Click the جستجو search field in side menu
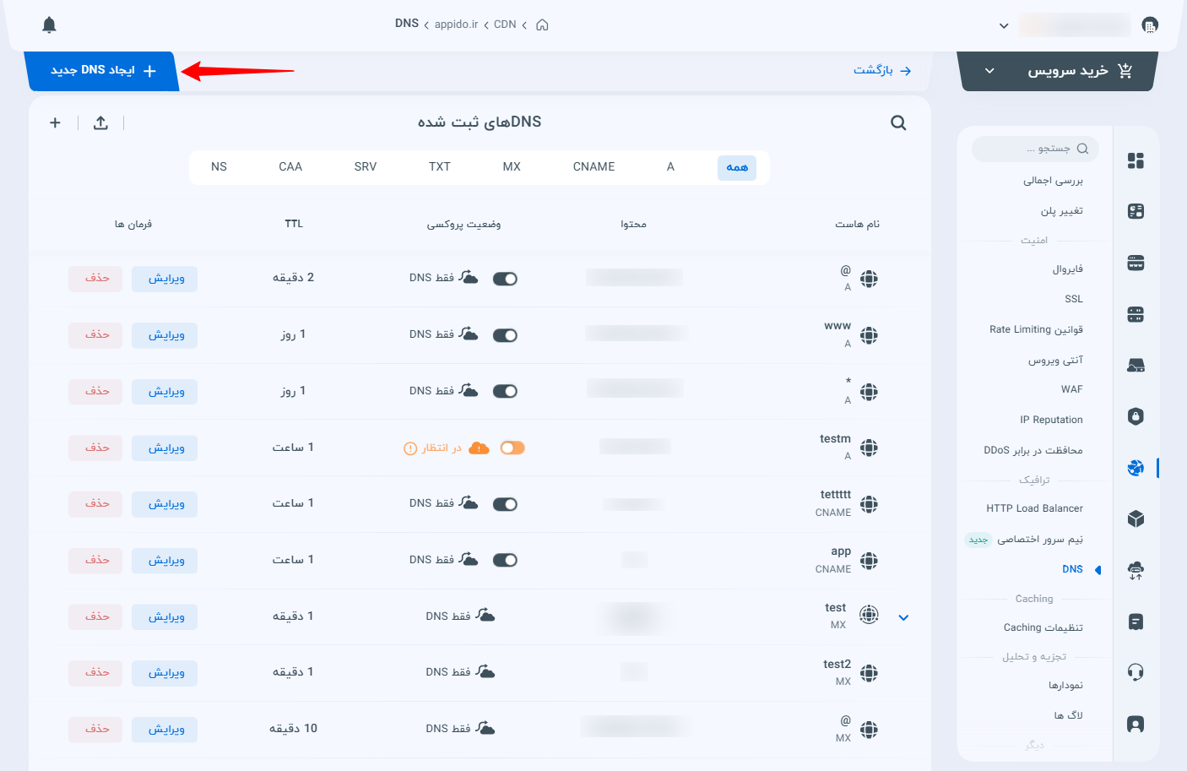 pyautogui.click(x=1035, y=149)
